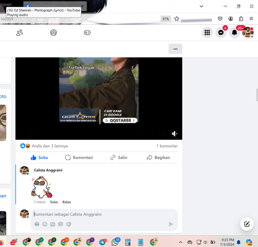
Task: Click the video post thumbnail
Action: pyautogui.click(x=99, y=98)
